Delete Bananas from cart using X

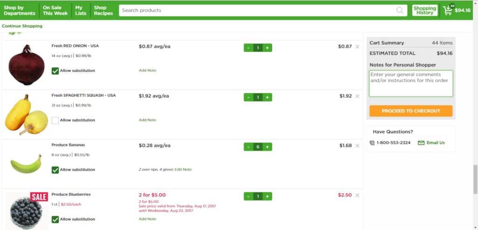(x=358, y=146)
